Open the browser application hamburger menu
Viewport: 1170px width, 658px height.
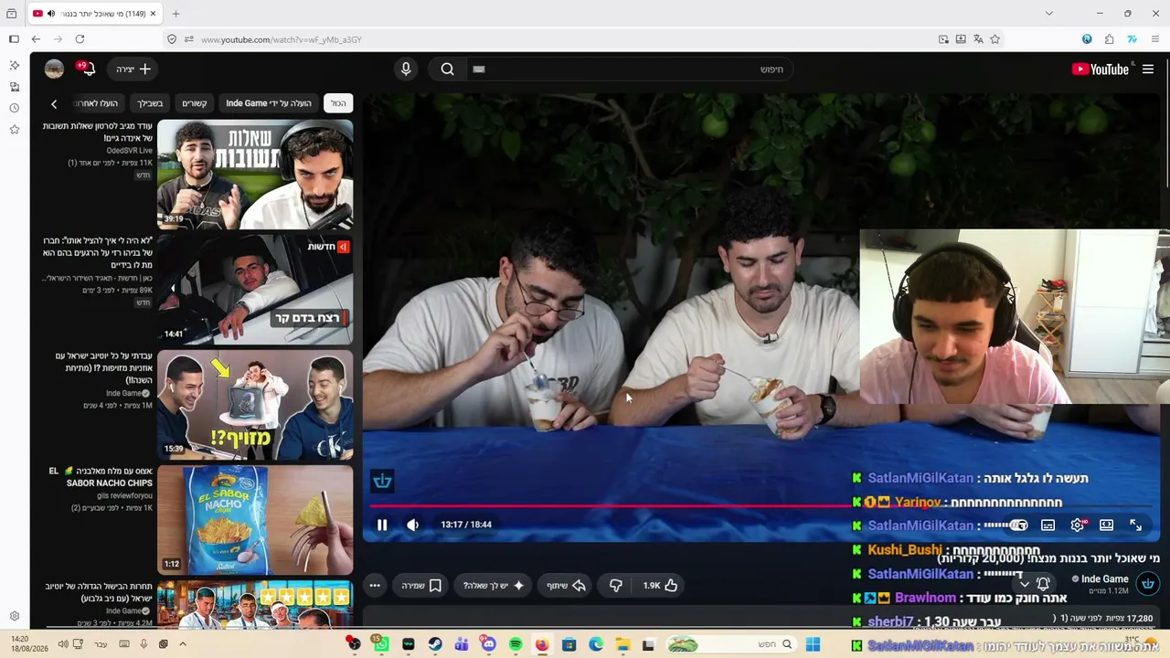click(1155, 39)
